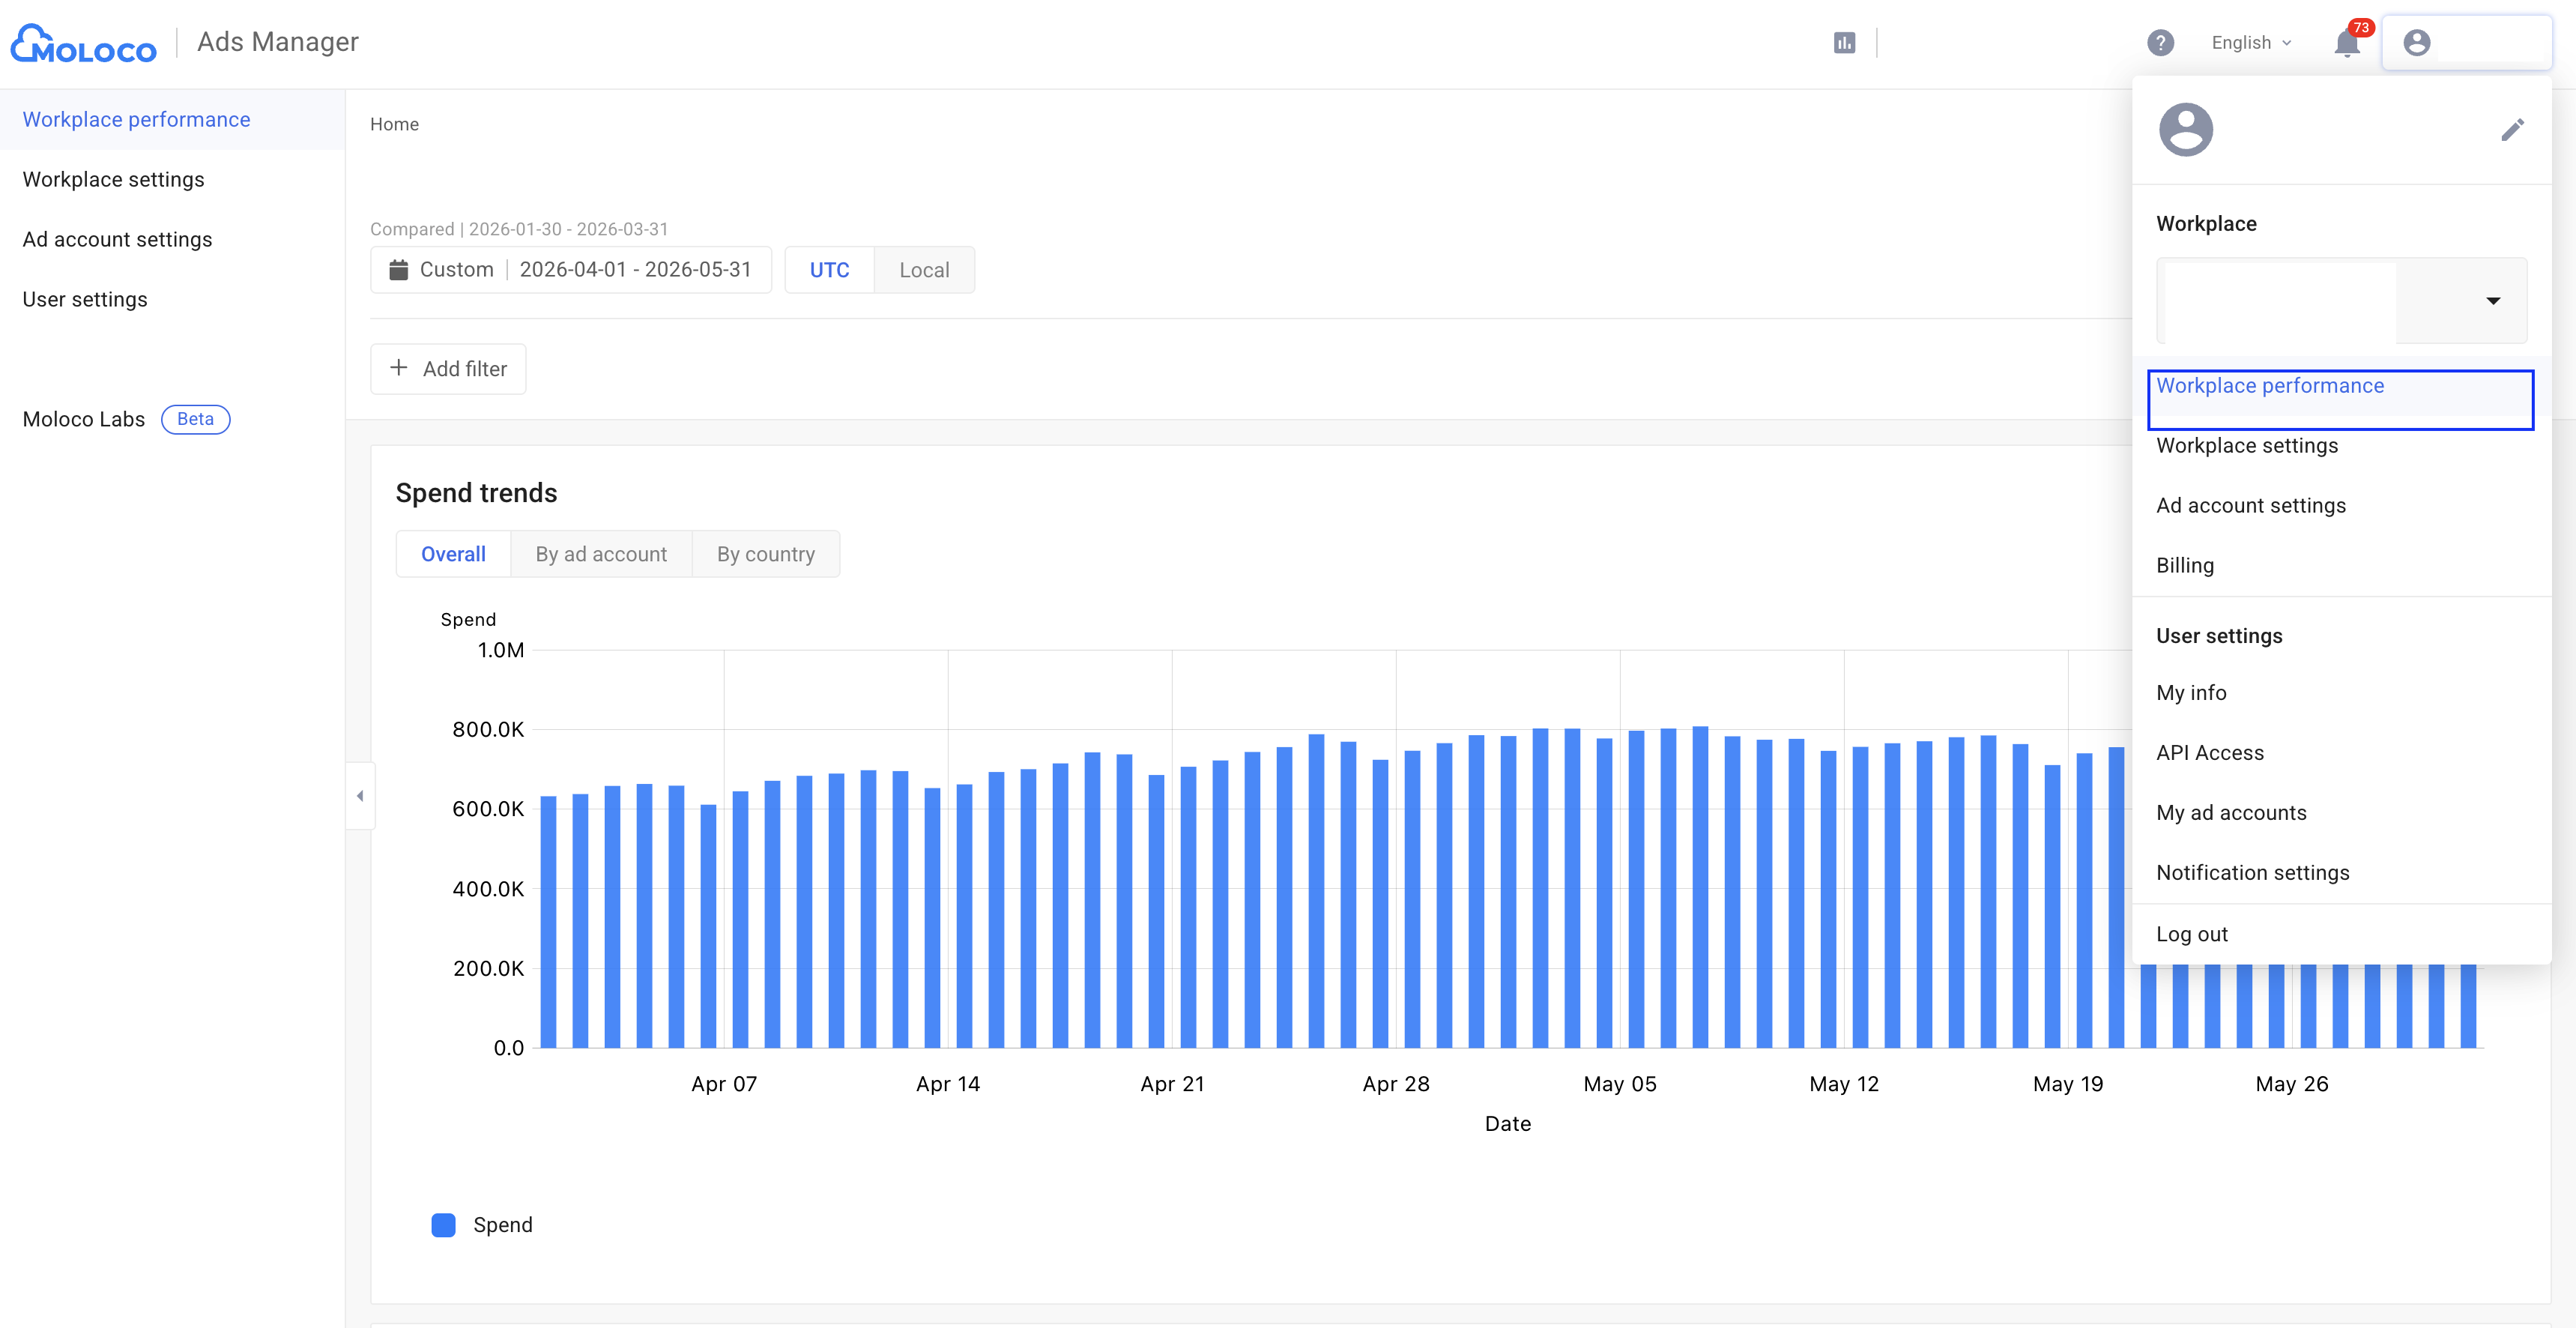The image size is (2576, 1328).
Task: Select Workplace settings in profile menu
Action: [x=2341, y=446]
